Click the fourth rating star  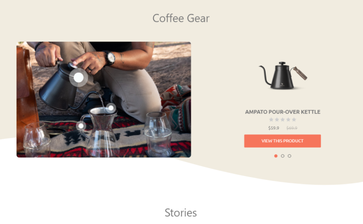(x=288, y=119)
